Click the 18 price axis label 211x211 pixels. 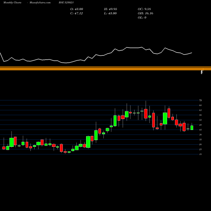coord(200,154)
